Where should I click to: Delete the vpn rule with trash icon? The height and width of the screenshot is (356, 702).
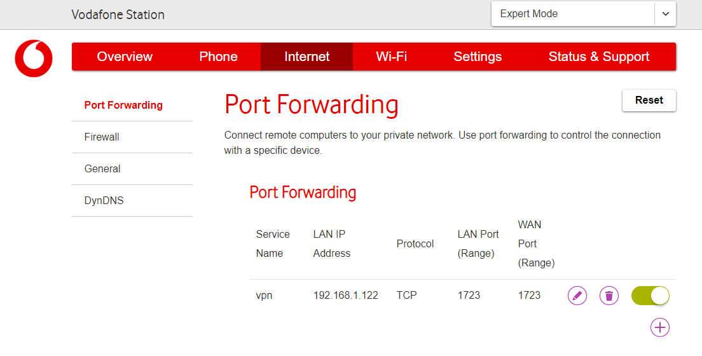coord(609,296)
